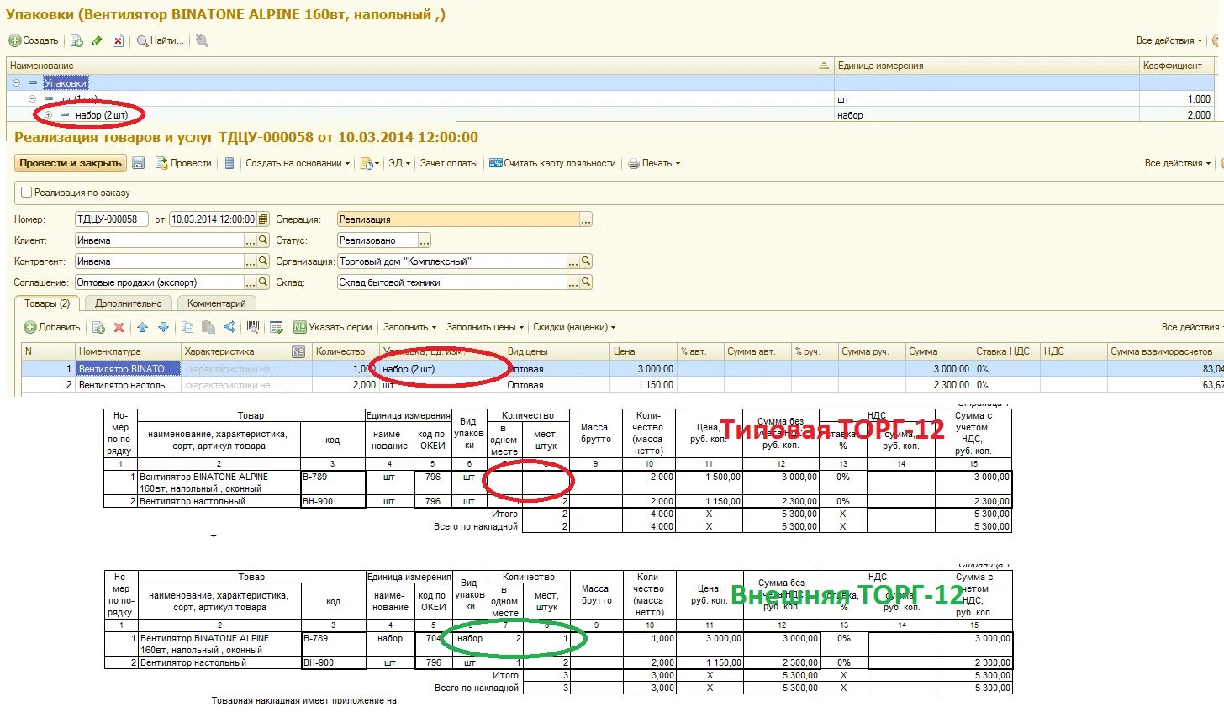The image size is (1224, 728).
Task: Click magnifier icon next to Клиент field
Action: (x=263, y=240)
